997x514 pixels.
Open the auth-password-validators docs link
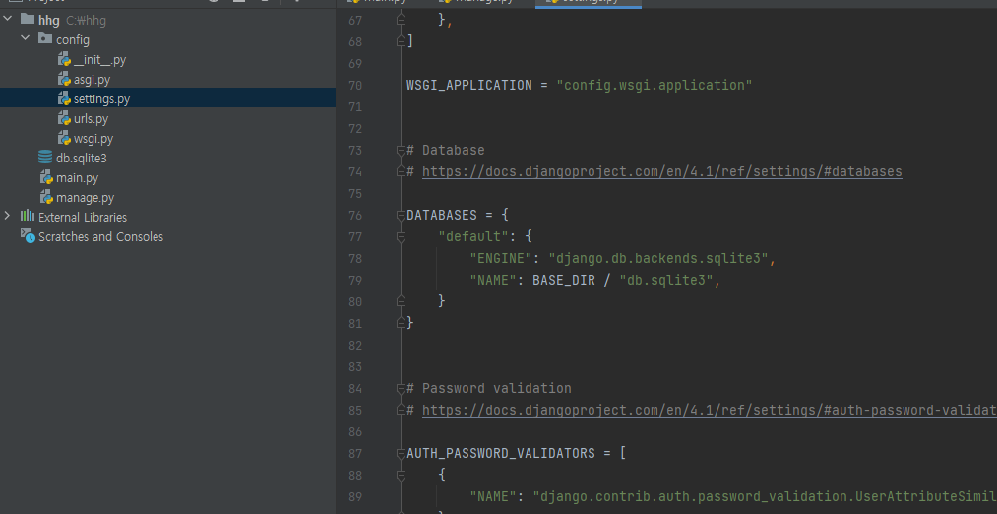coord(709,411)
